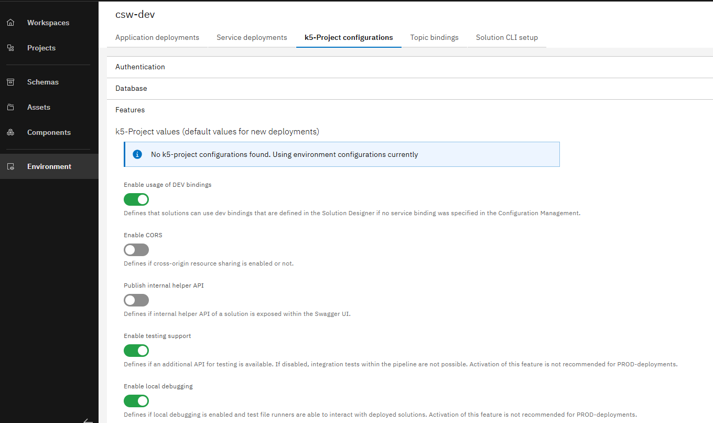Image resolution: width=713 pixels, height=423 pixels.
Task: Open Projects from the sidebar icon
Action: (x=10, y=47)
